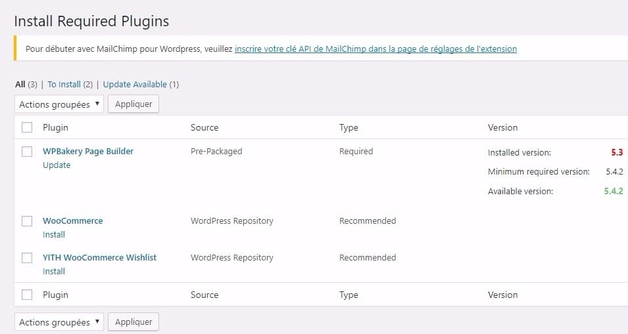Check the WPBakery Page Builder checkbox

(x=27, y=152)
